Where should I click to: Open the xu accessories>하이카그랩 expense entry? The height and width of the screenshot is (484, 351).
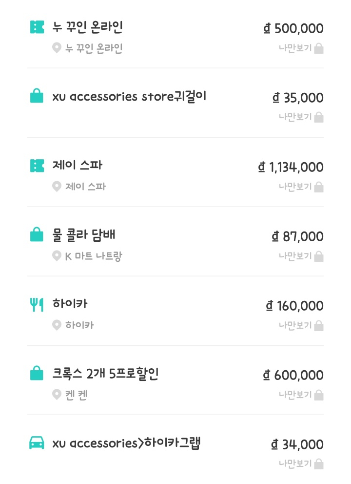pos(126,443)
